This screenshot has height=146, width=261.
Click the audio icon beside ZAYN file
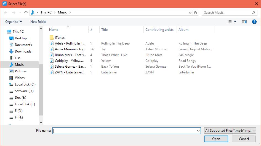point(52,72)
